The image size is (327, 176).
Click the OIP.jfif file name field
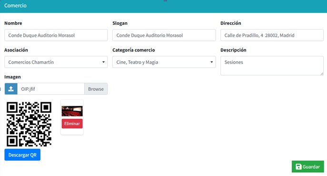pos(51,89)
